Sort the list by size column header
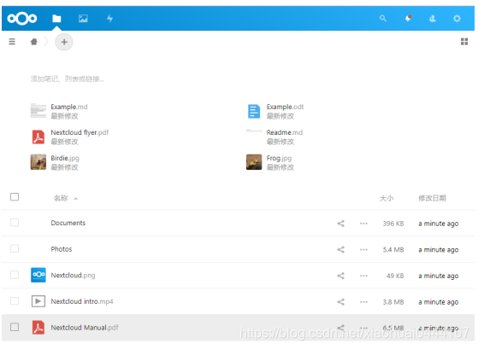 click(387, 198)
